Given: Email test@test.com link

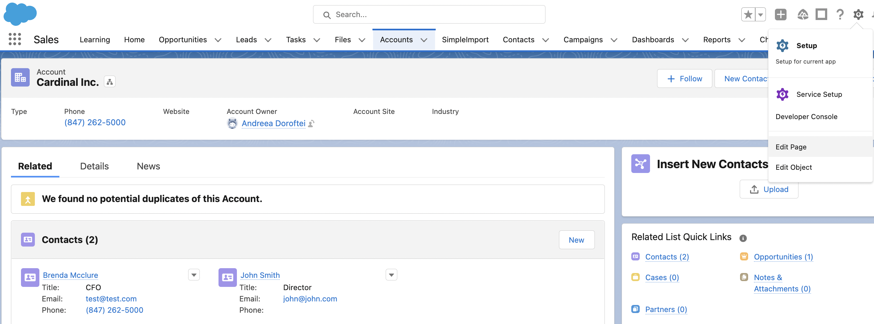Looking at the screenshot, I should pyautogui.click(x=111, y=299).
